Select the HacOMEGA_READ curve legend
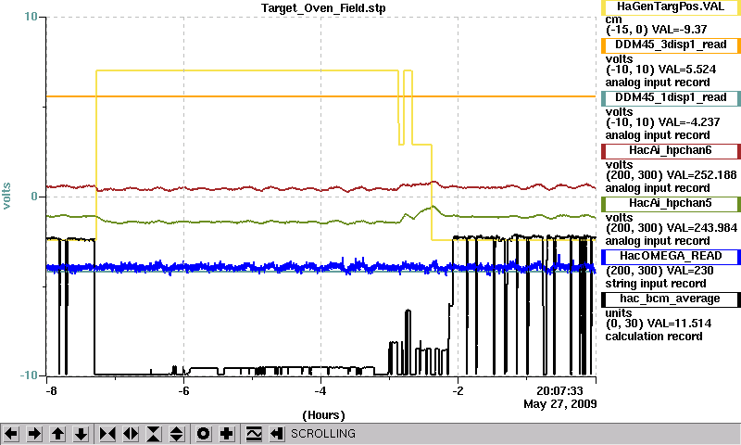The width and height of the screenshot is (741, 445). point(671,256)
